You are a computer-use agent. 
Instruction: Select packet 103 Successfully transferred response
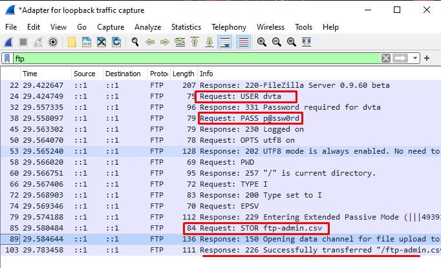pyautogui.click(x=220, y=250)
